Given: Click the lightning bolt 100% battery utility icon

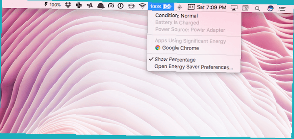Looking at the screenshot, I should 52,4.
